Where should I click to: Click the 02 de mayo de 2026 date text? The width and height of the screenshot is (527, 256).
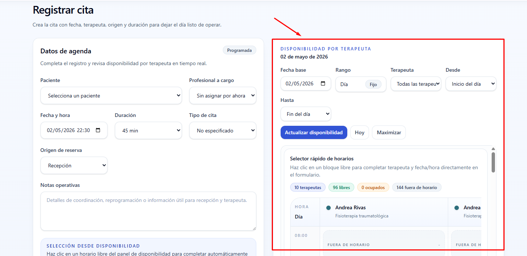coord(304,57)
